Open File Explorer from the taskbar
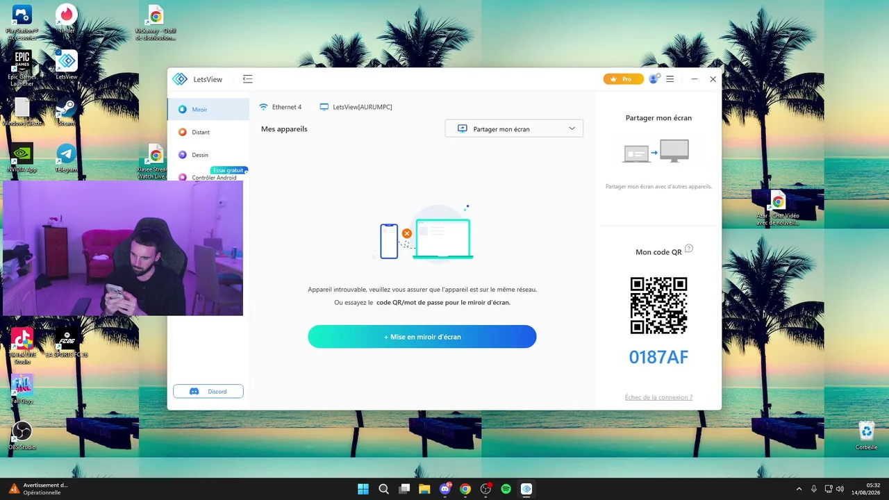The height and width of the screenshot is (500, 889). 424,489
